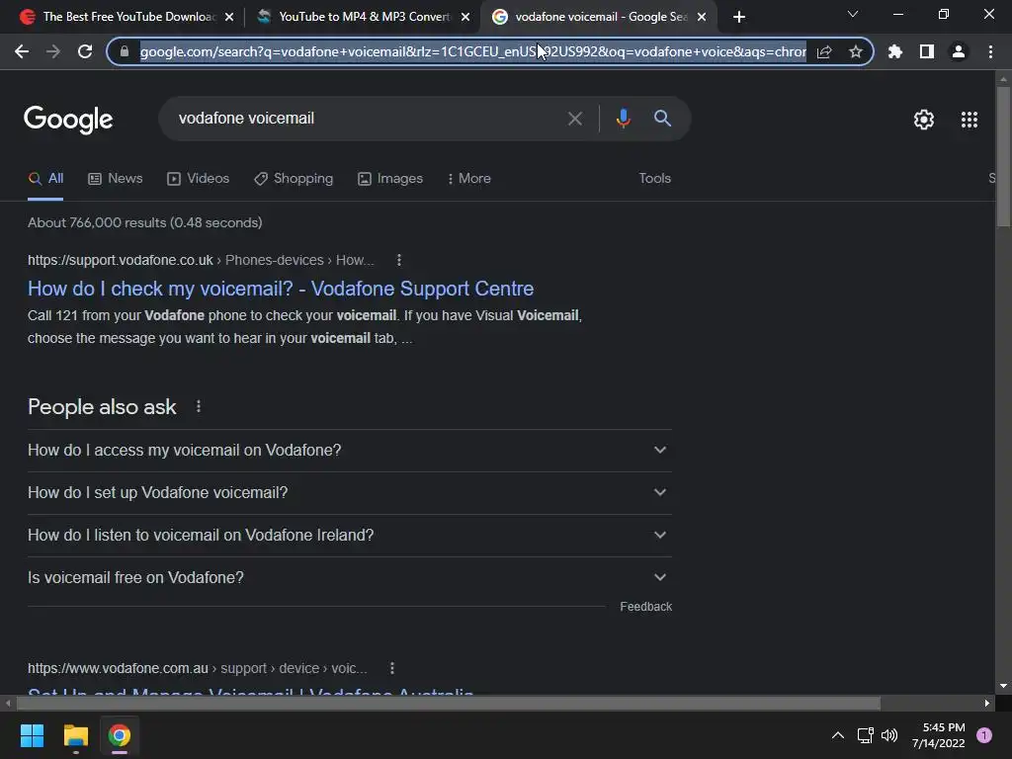Open File Explorer from the taskbar

(75, 735)
